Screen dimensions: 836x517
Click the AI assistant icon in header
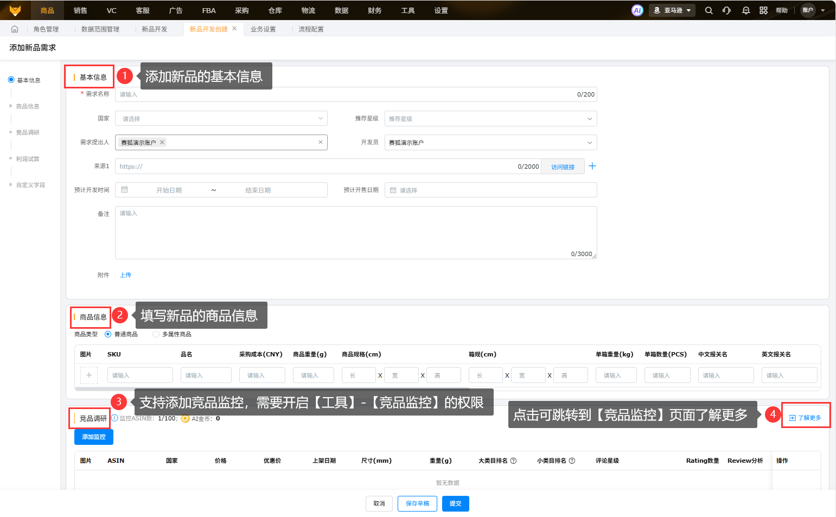pos(637,10)
